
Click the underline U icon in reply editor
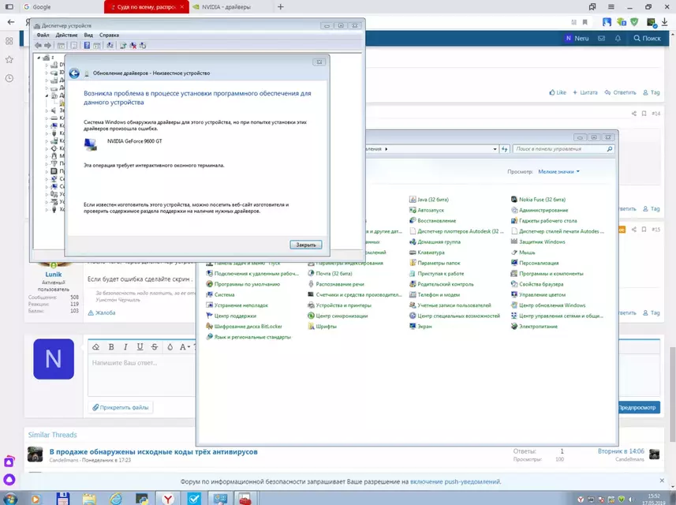pos(140,346)
